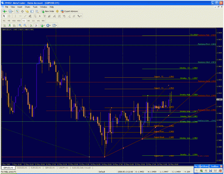Click the 'Default' profile in status bar
The image size is (224, 174).
102,172
